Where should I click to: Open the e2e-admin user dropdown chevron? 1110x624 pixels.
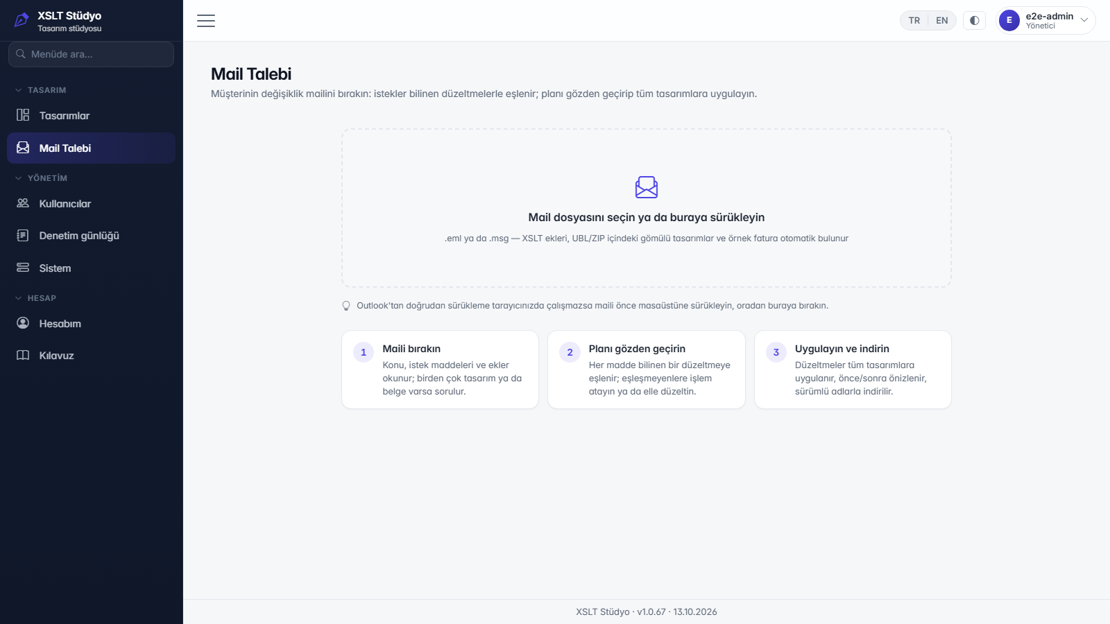1084,21
